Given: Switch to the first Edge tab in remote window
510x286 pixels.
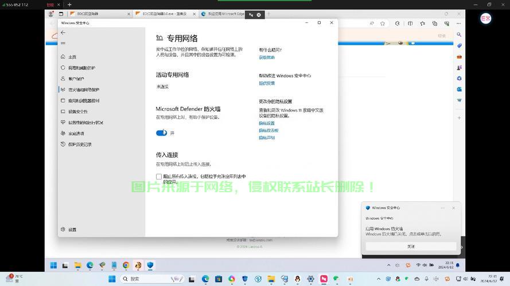Looking at the screenshot, I should (99, 14).
